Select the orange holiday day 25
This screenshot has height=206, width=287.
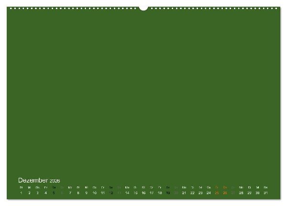click(x=217, y=193)
